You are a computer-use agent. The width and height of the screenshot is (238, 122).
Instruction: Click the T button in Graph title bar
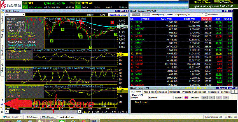tap(116, 11)
